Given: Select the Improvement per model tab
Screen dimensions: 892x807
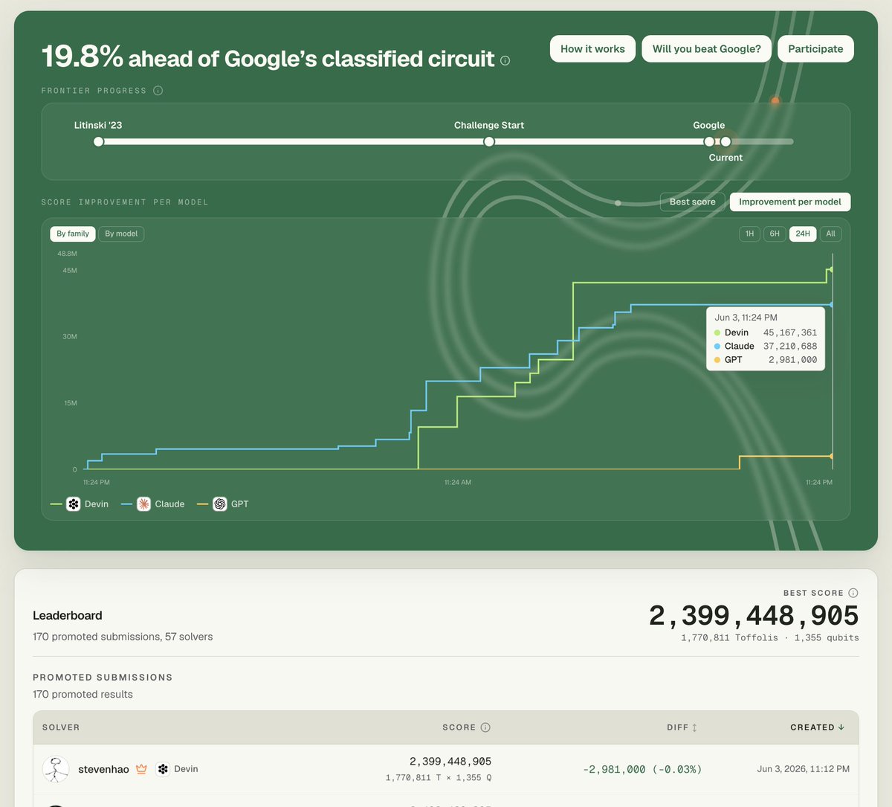Looking at the screenshot, I should [790, 202].
